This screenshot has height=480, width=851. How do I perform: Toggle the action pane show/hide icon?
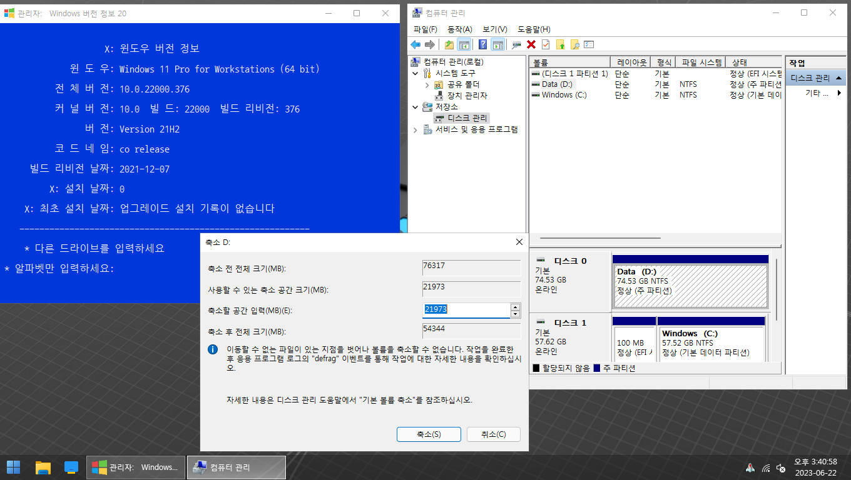coord(498,44)
